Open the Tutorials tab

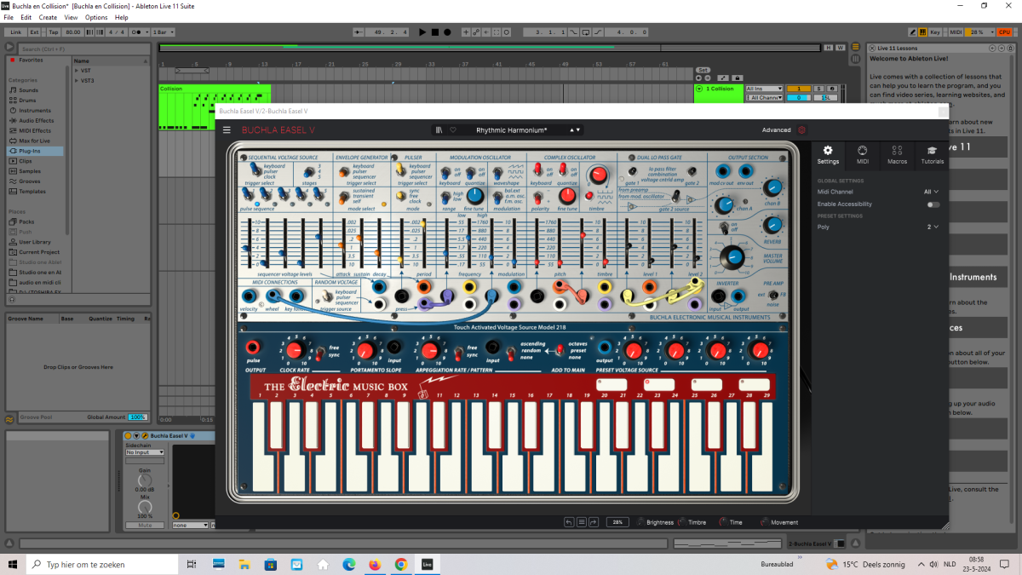[932, 154]
